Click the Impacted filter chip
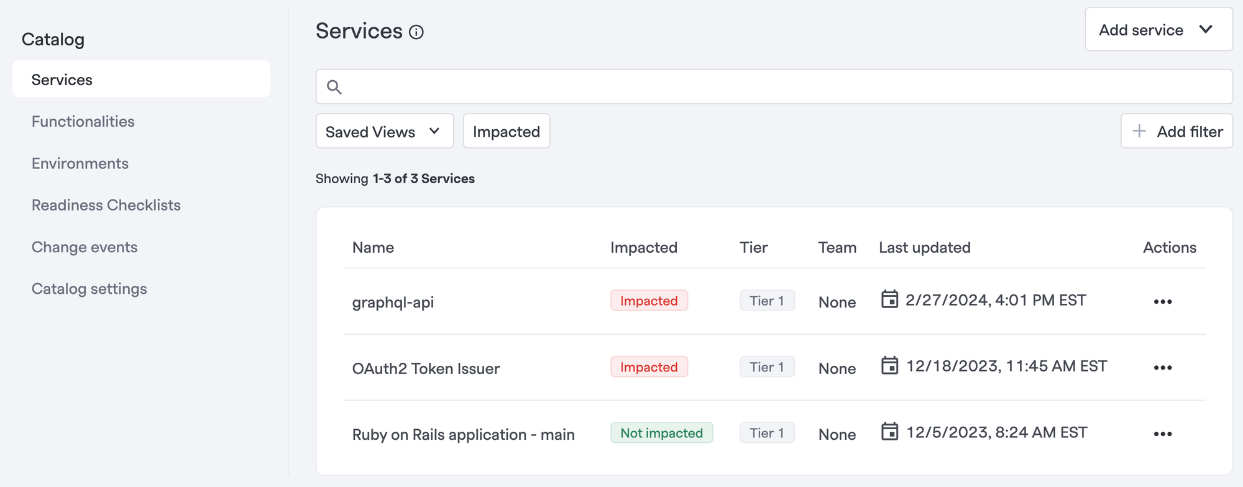 507,131
